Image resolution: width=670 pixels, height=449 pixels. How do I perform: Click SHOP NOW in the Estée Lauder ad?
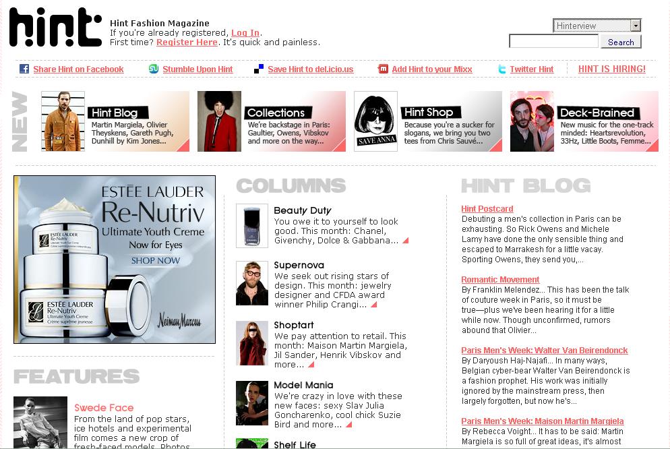click(x=156, y=261)
